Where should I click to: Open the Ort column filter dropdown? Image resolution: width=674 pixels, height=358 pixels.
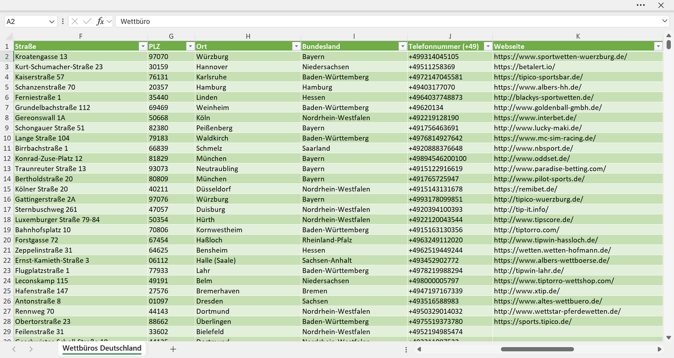click(x=296, y=46)
